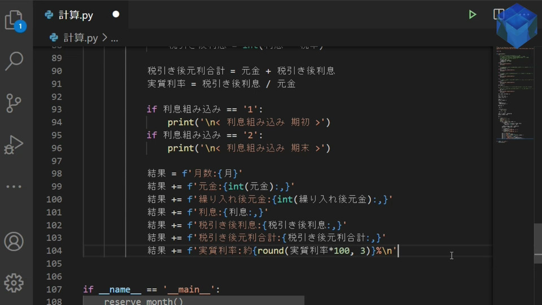Click the 計算.py breadcrumb item

(x=81, y=38)
